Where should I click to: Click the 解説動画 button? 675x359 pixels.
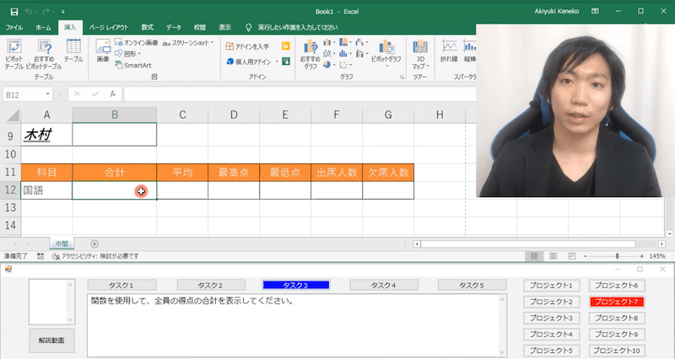51,340
